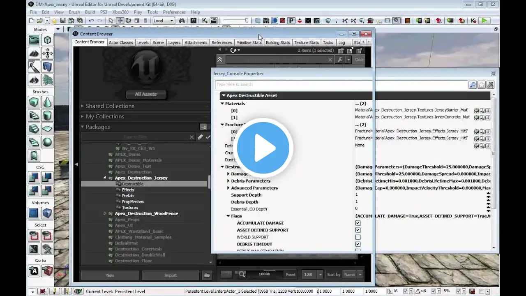Image resolution: width=526 pixels, height=296 pixels.
Task: Activate Foliage mode in Modes panel
Action: [47, 80]
